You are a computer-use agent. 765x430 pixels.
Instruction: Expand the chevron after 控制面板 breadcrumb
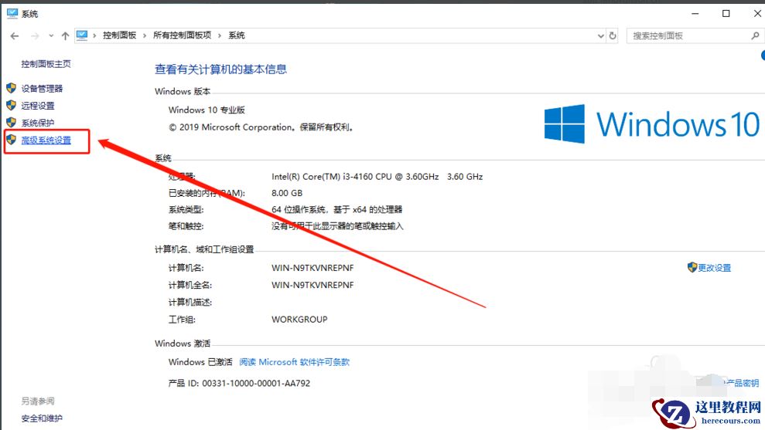click(145, 36)
